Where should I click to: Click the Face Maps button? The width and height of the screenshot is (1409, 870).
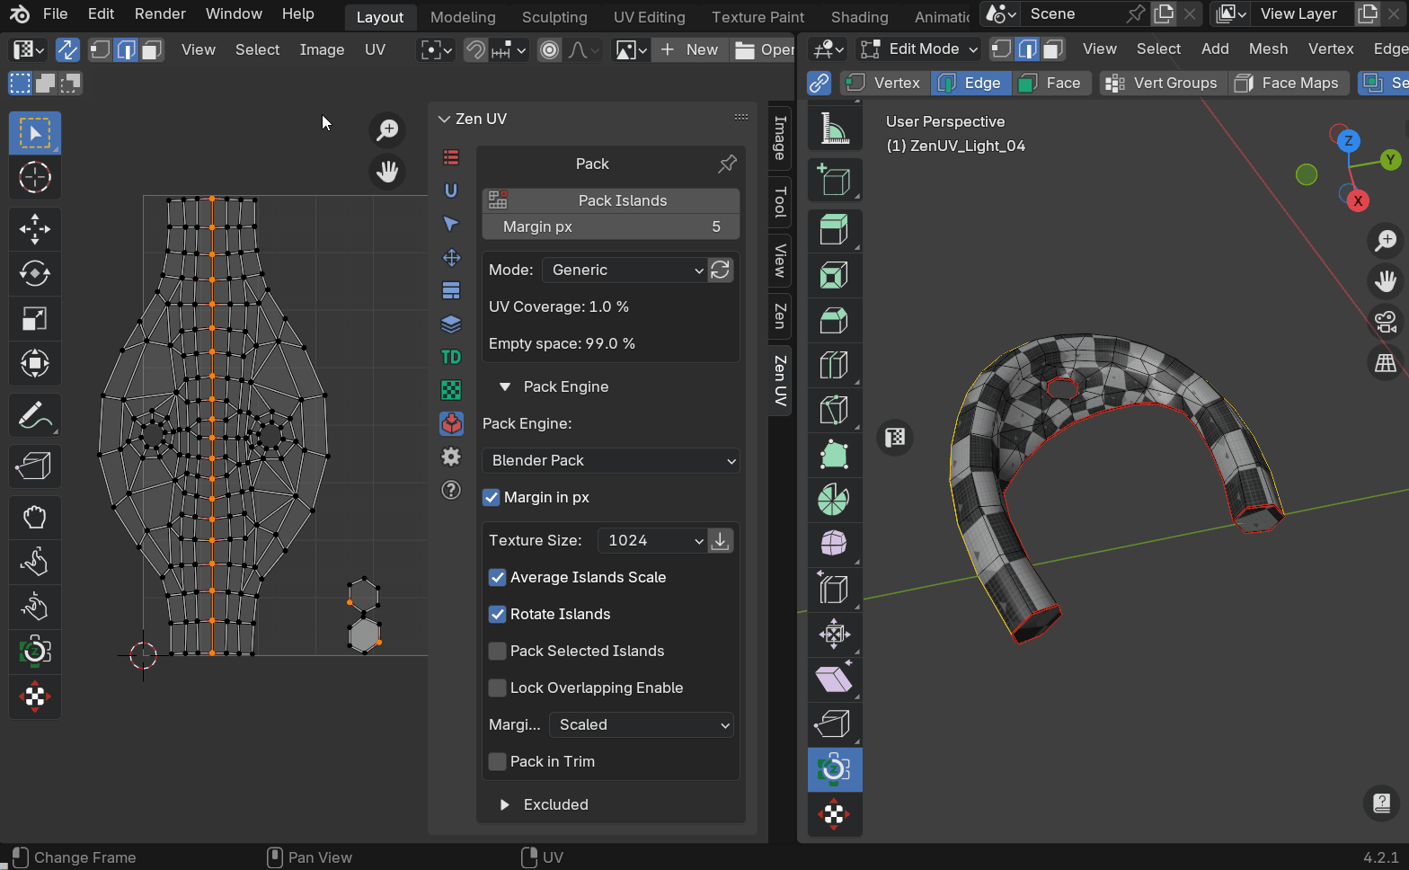pyautogui.click(x=1288, y=83)
